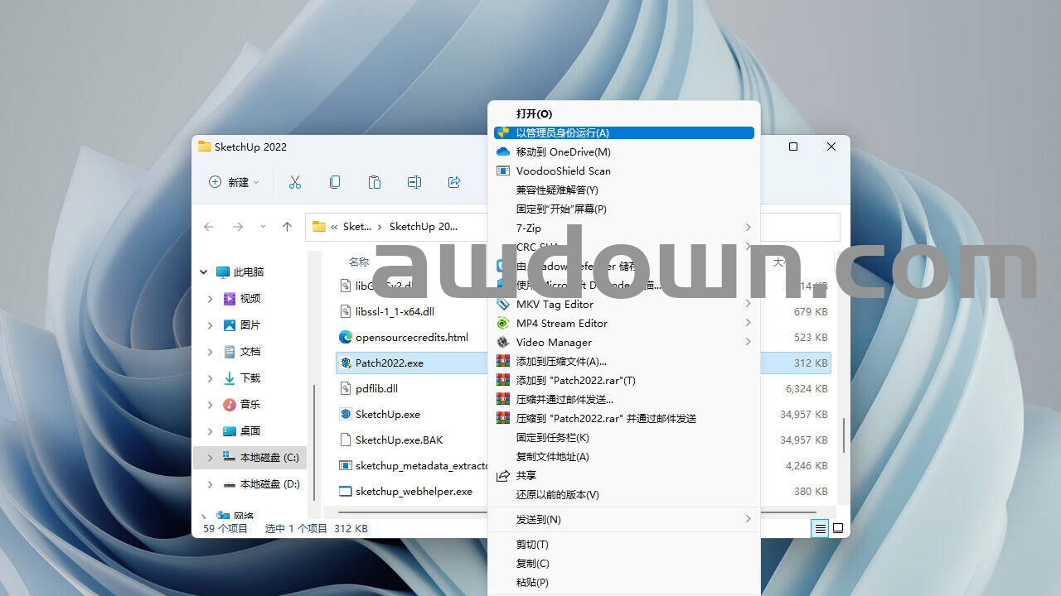
Task: Expand the 视频 folder in sidebar
Action: (211, 299)
